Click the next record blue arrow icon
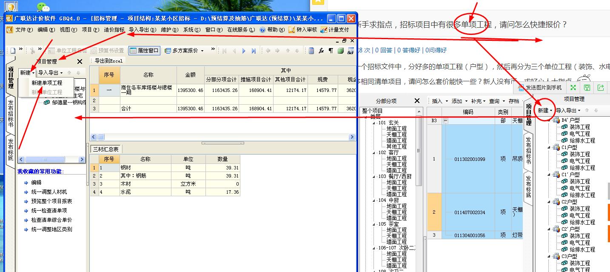This screenshot has height=272, width=610. click(244, 51)
